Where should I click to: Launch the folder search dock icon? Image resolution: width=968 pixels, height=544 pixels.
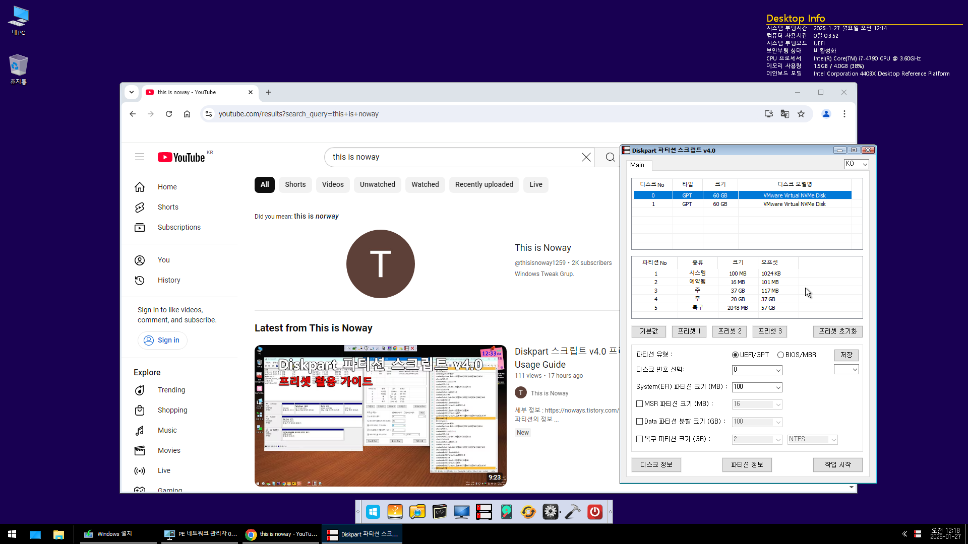coord(417,512)
